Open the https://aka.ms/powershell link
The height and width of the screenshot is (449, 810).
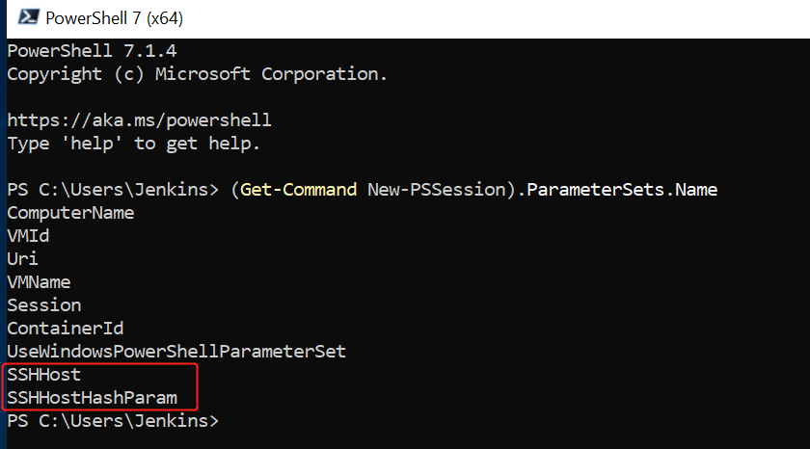(x=139, y=120)
